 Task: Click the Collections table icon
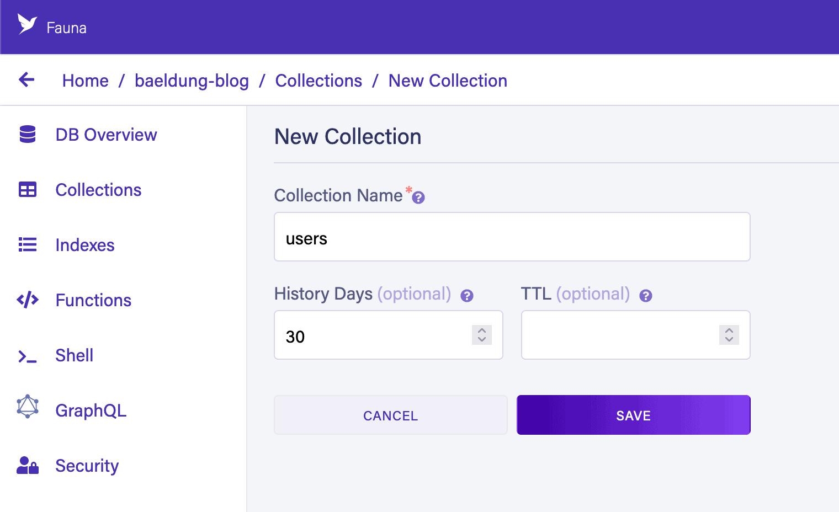[28, 190]
